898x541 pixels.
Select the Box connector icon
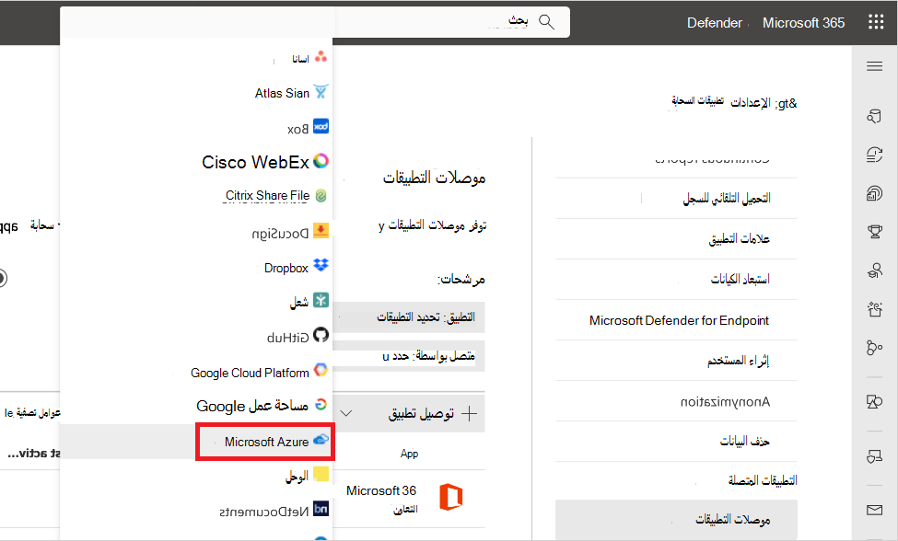(x=319, y=126)
